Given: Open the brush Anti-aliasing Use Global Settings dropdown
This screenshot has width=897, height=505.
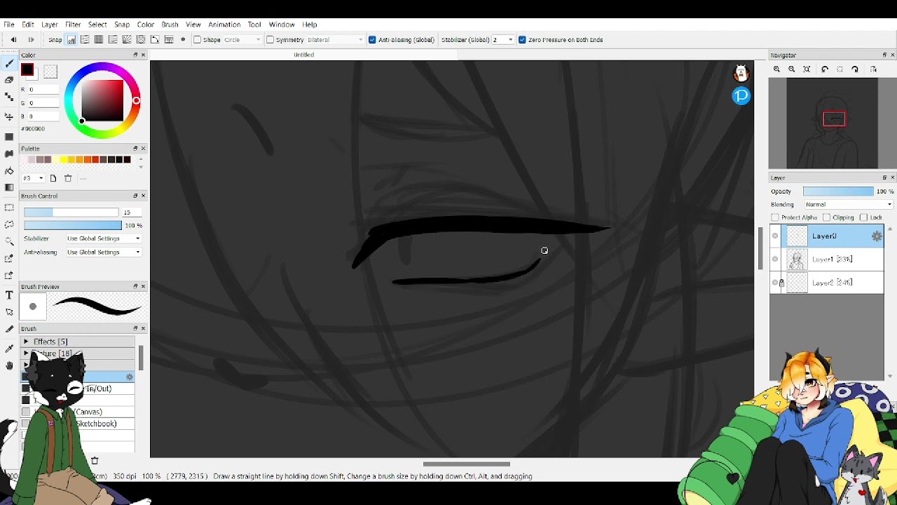Looking at the screenshot, I should [x=104, y=252].
